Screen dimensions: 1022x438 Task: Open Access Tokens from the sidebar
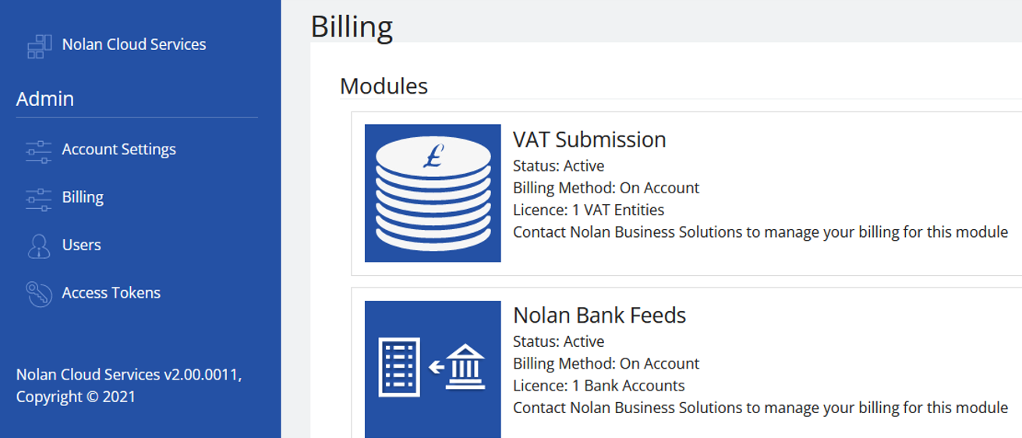[111, 293]
